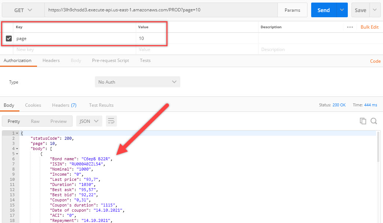Click the Params button
The width and height of the screenshot is (383, 223).
point(292,10)
